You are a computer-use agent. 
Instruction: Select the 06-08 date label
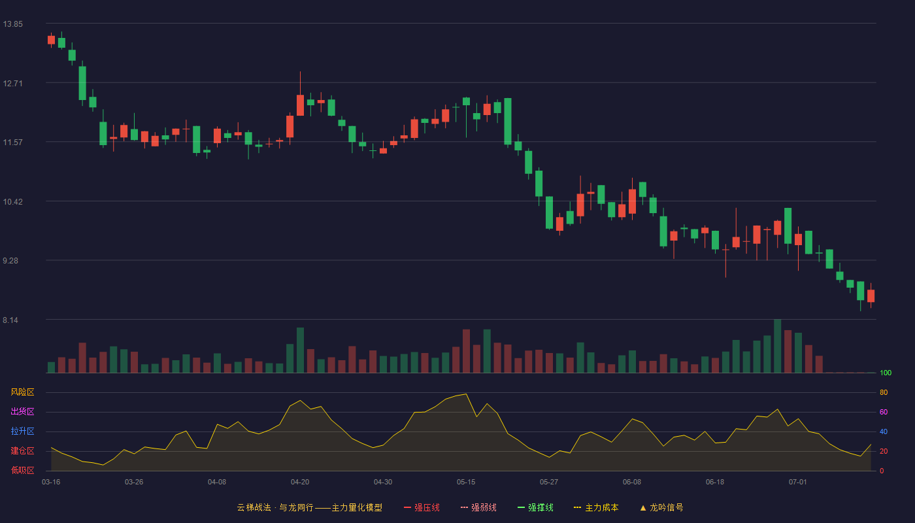632,482
